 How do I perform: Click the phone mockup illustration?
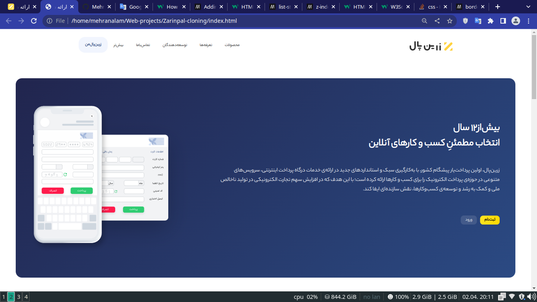(68, 174)
